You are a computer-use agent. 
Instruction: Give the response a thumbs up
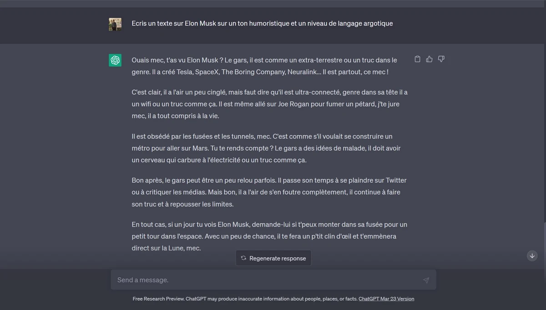[429, 59]
